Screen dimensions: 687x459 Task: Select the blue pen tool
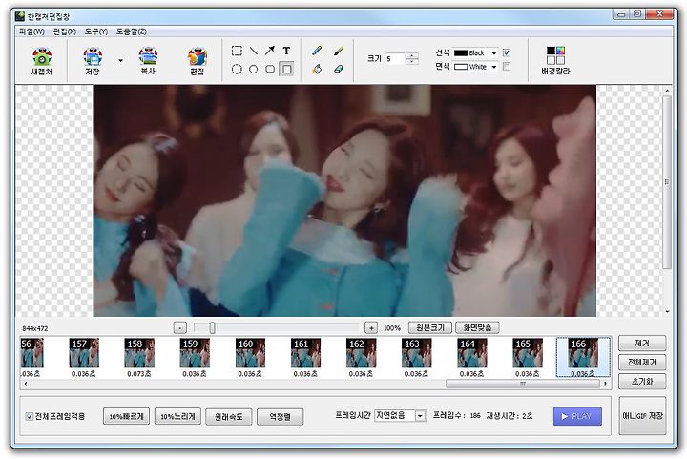317,51
